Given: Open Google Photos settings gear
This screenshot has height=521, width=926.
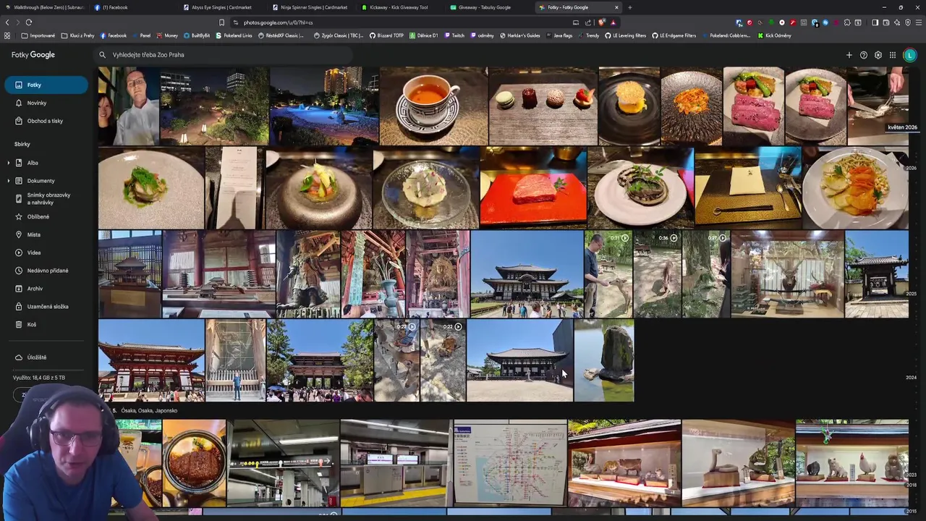Looking at the screenshot, I should 878,55.
